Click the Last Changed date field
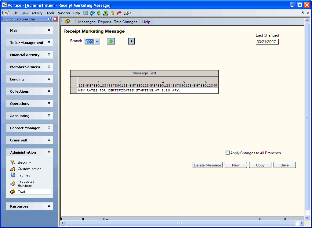This screenshot has width=312, height=228. [x=267, y=42]
